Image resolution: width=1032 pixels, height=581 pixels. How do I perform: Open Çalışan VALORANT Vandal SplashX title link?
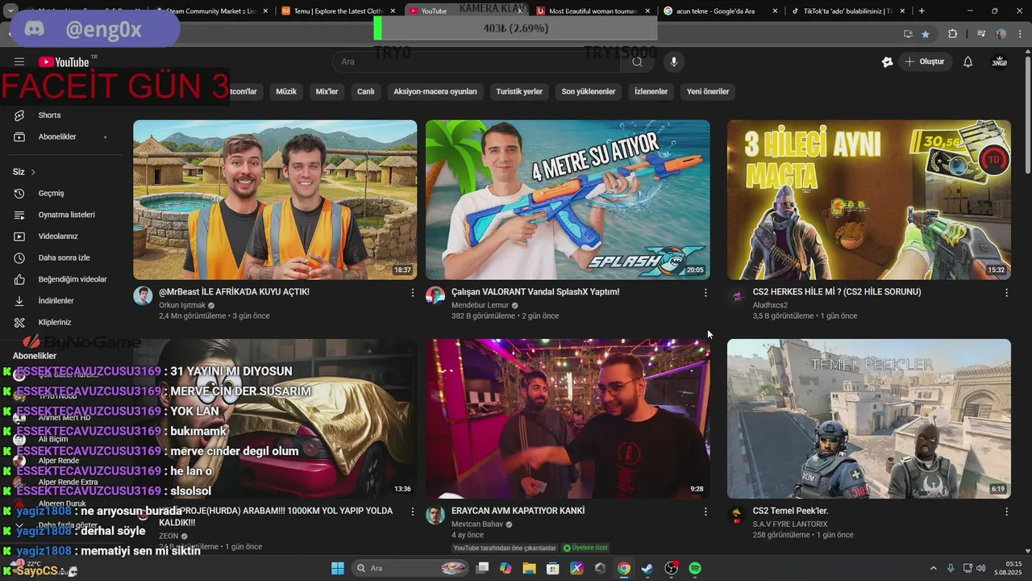click(x=535, y=292)
